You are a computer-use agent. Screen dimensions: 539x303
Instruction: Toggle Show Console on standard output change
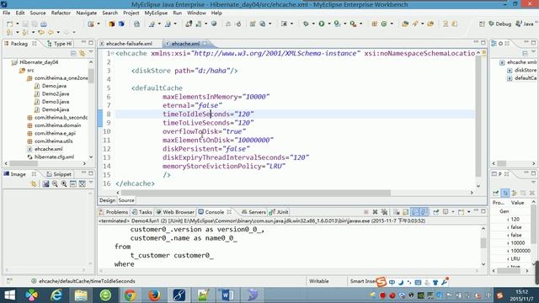(x=415, y=212)
